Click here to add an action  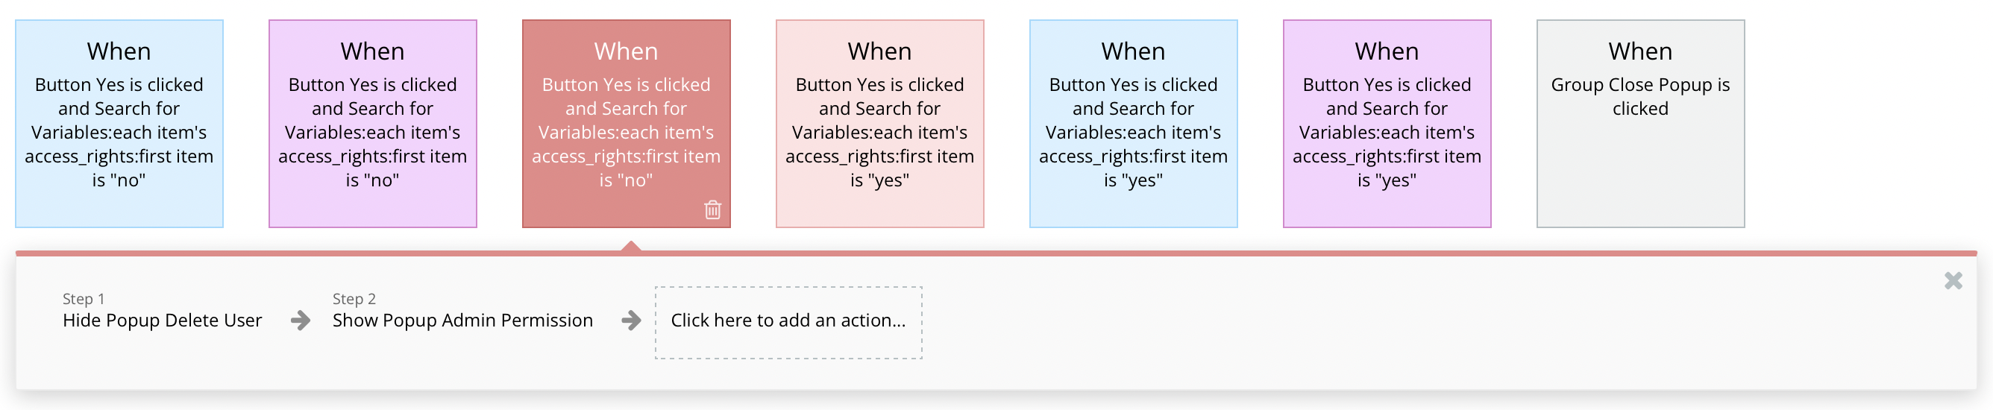(788, 322)
